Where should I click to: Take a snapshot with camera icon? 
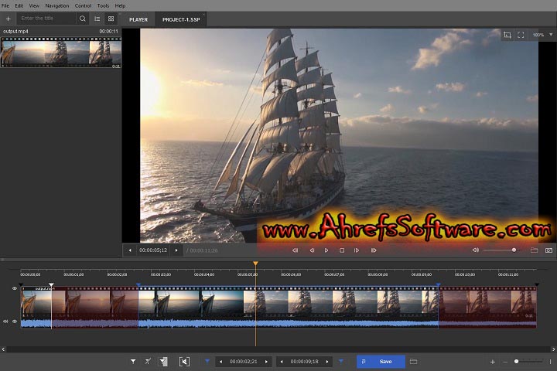pyautogui.click(x=548, y=250)
